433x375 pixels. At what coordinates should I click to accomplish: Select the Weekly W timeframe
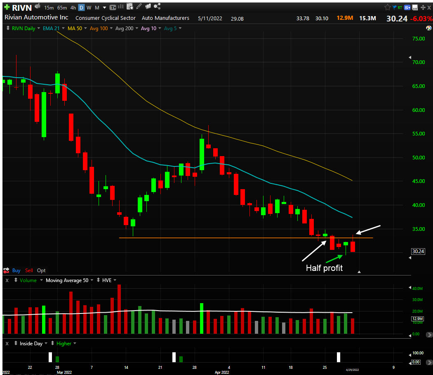coord(89,8)
